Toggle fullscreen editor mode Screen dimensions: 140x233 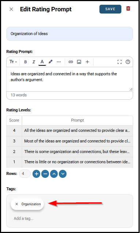tap(120, 62)
